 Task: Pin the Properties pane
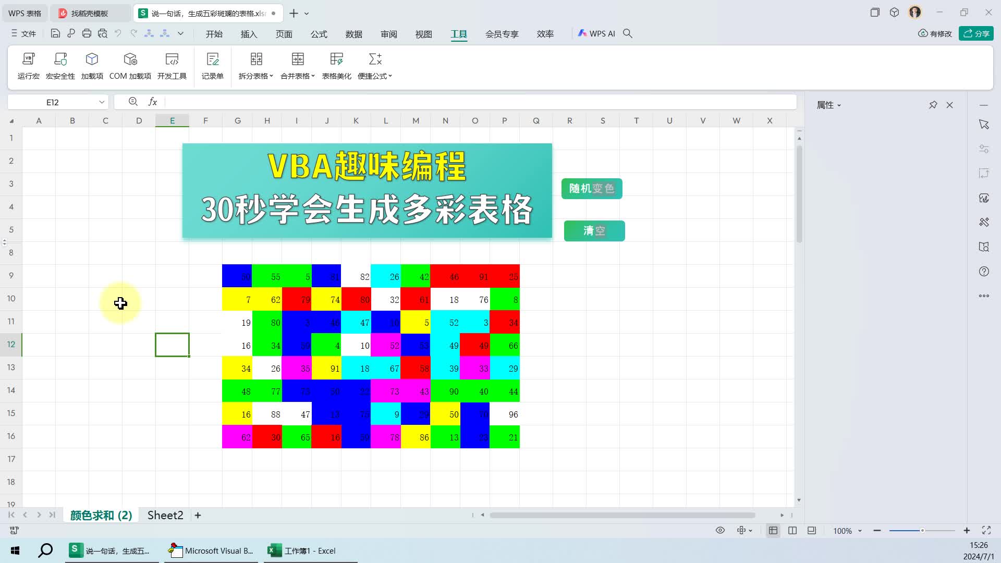pyautogui.click(x=933, y=105)
